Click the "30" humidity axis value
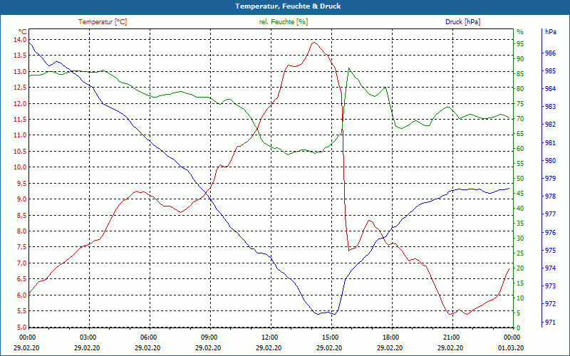 (x=520, y=239)
